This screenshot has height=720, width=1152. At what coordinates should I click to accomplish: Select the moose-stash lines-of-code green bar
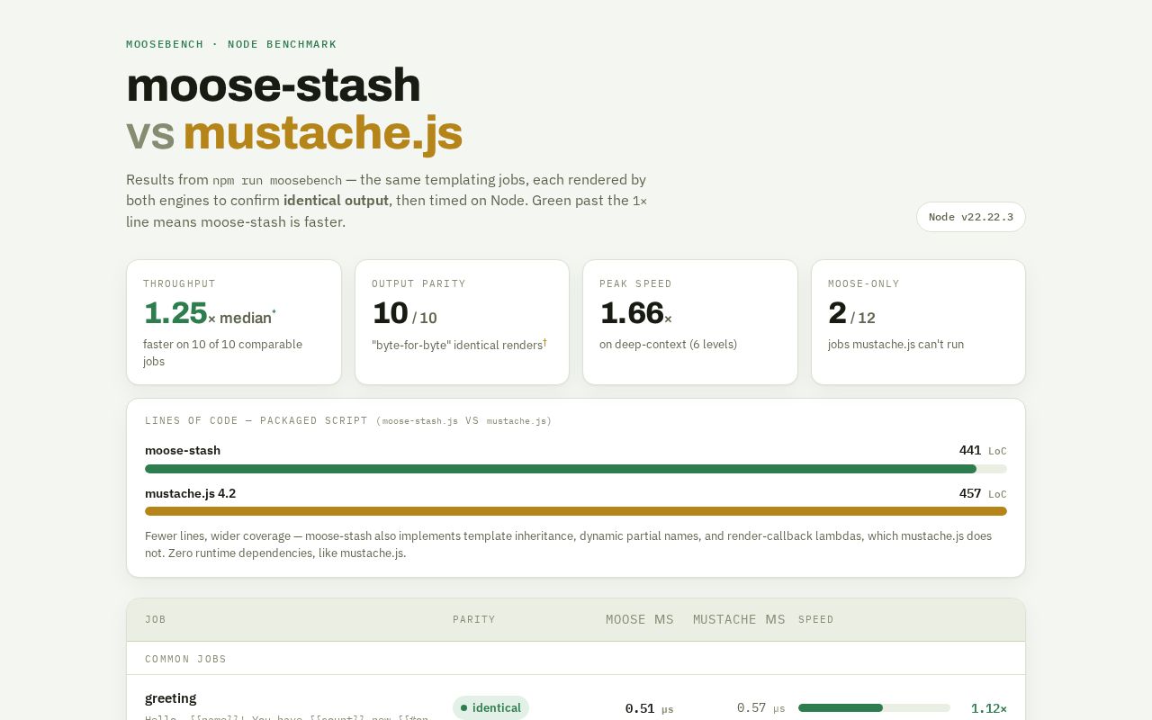point(561,469)
